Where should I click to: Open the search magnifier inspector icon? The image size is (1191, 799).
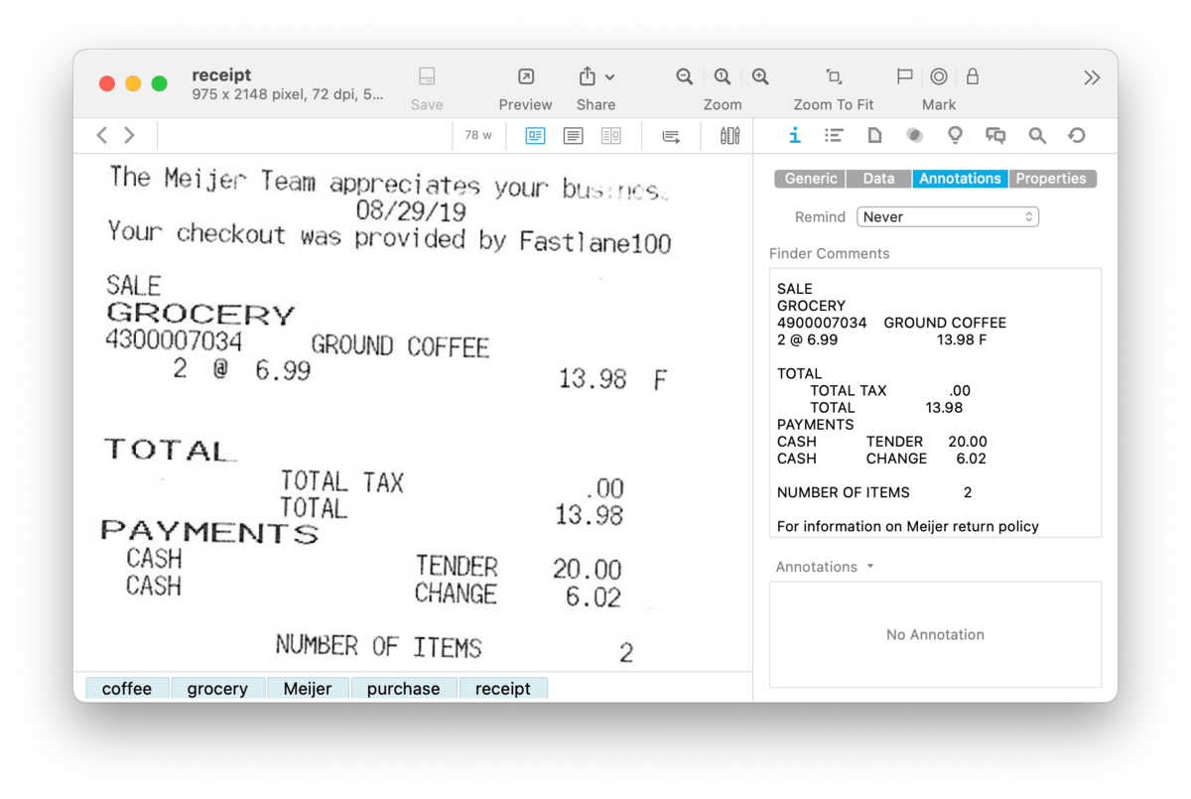coord(1037,136)
